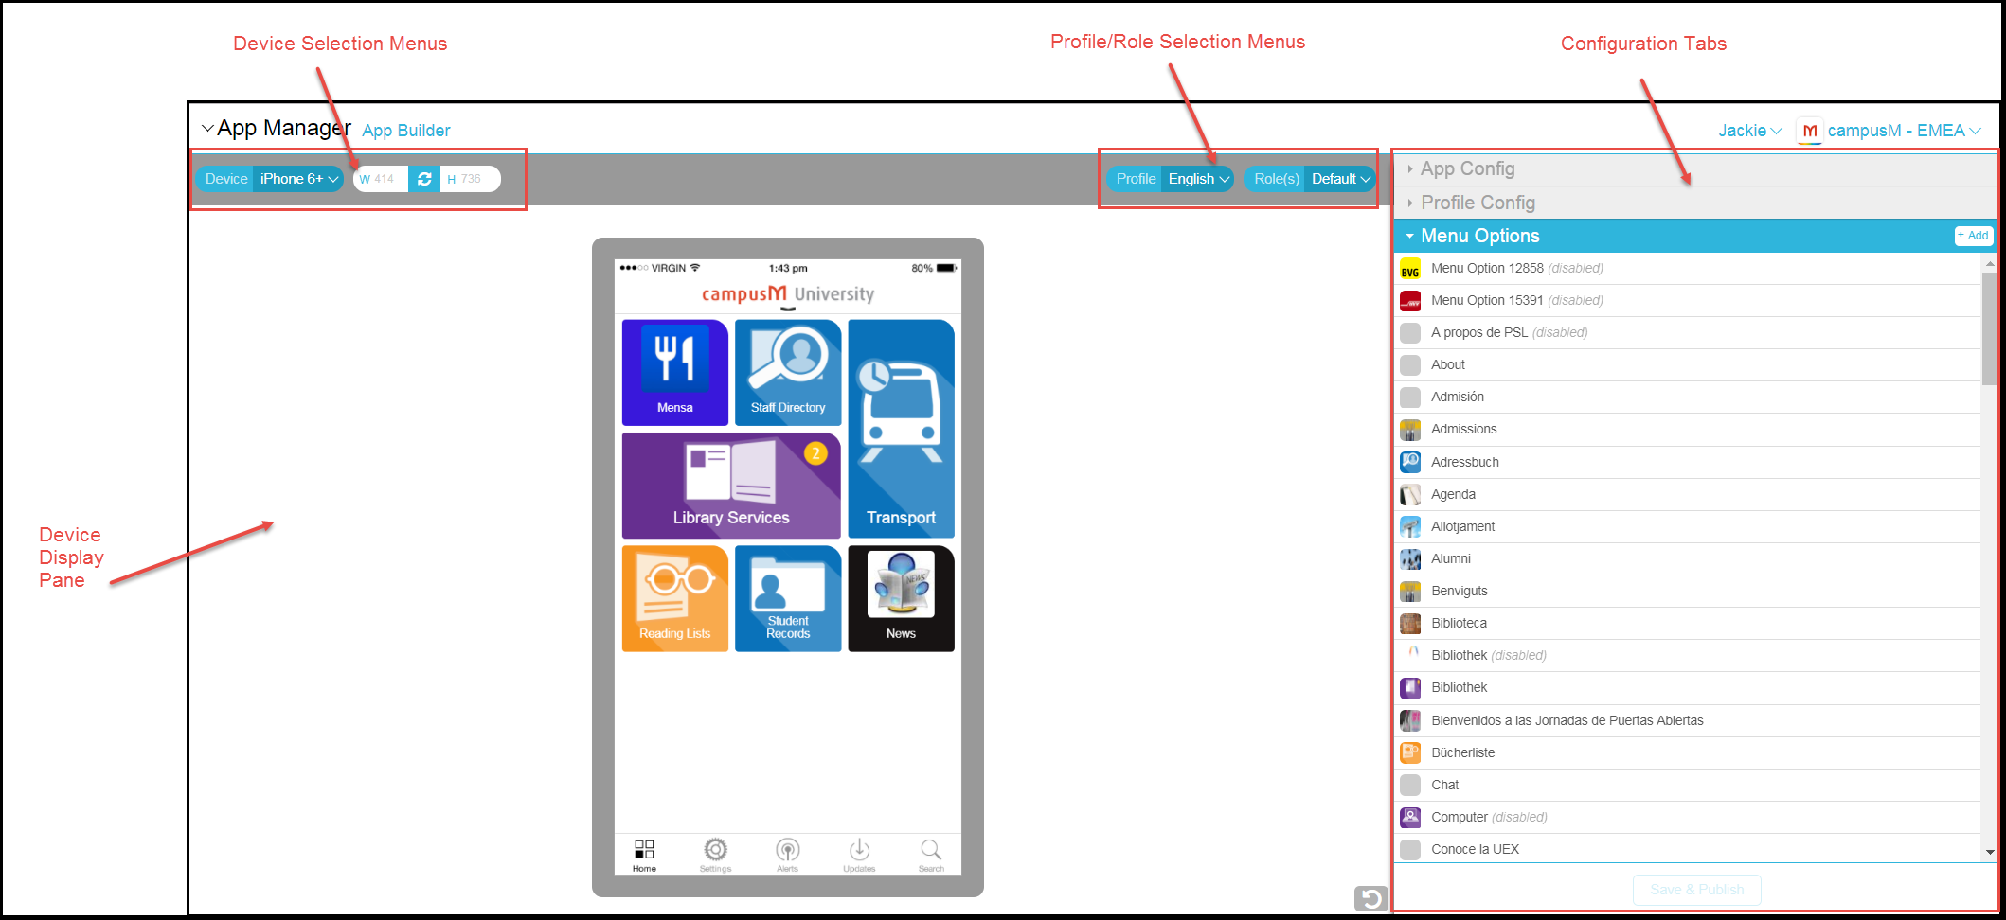Select the Chat menu option
Screen dimensions: 2006x920
[1689, 785]
